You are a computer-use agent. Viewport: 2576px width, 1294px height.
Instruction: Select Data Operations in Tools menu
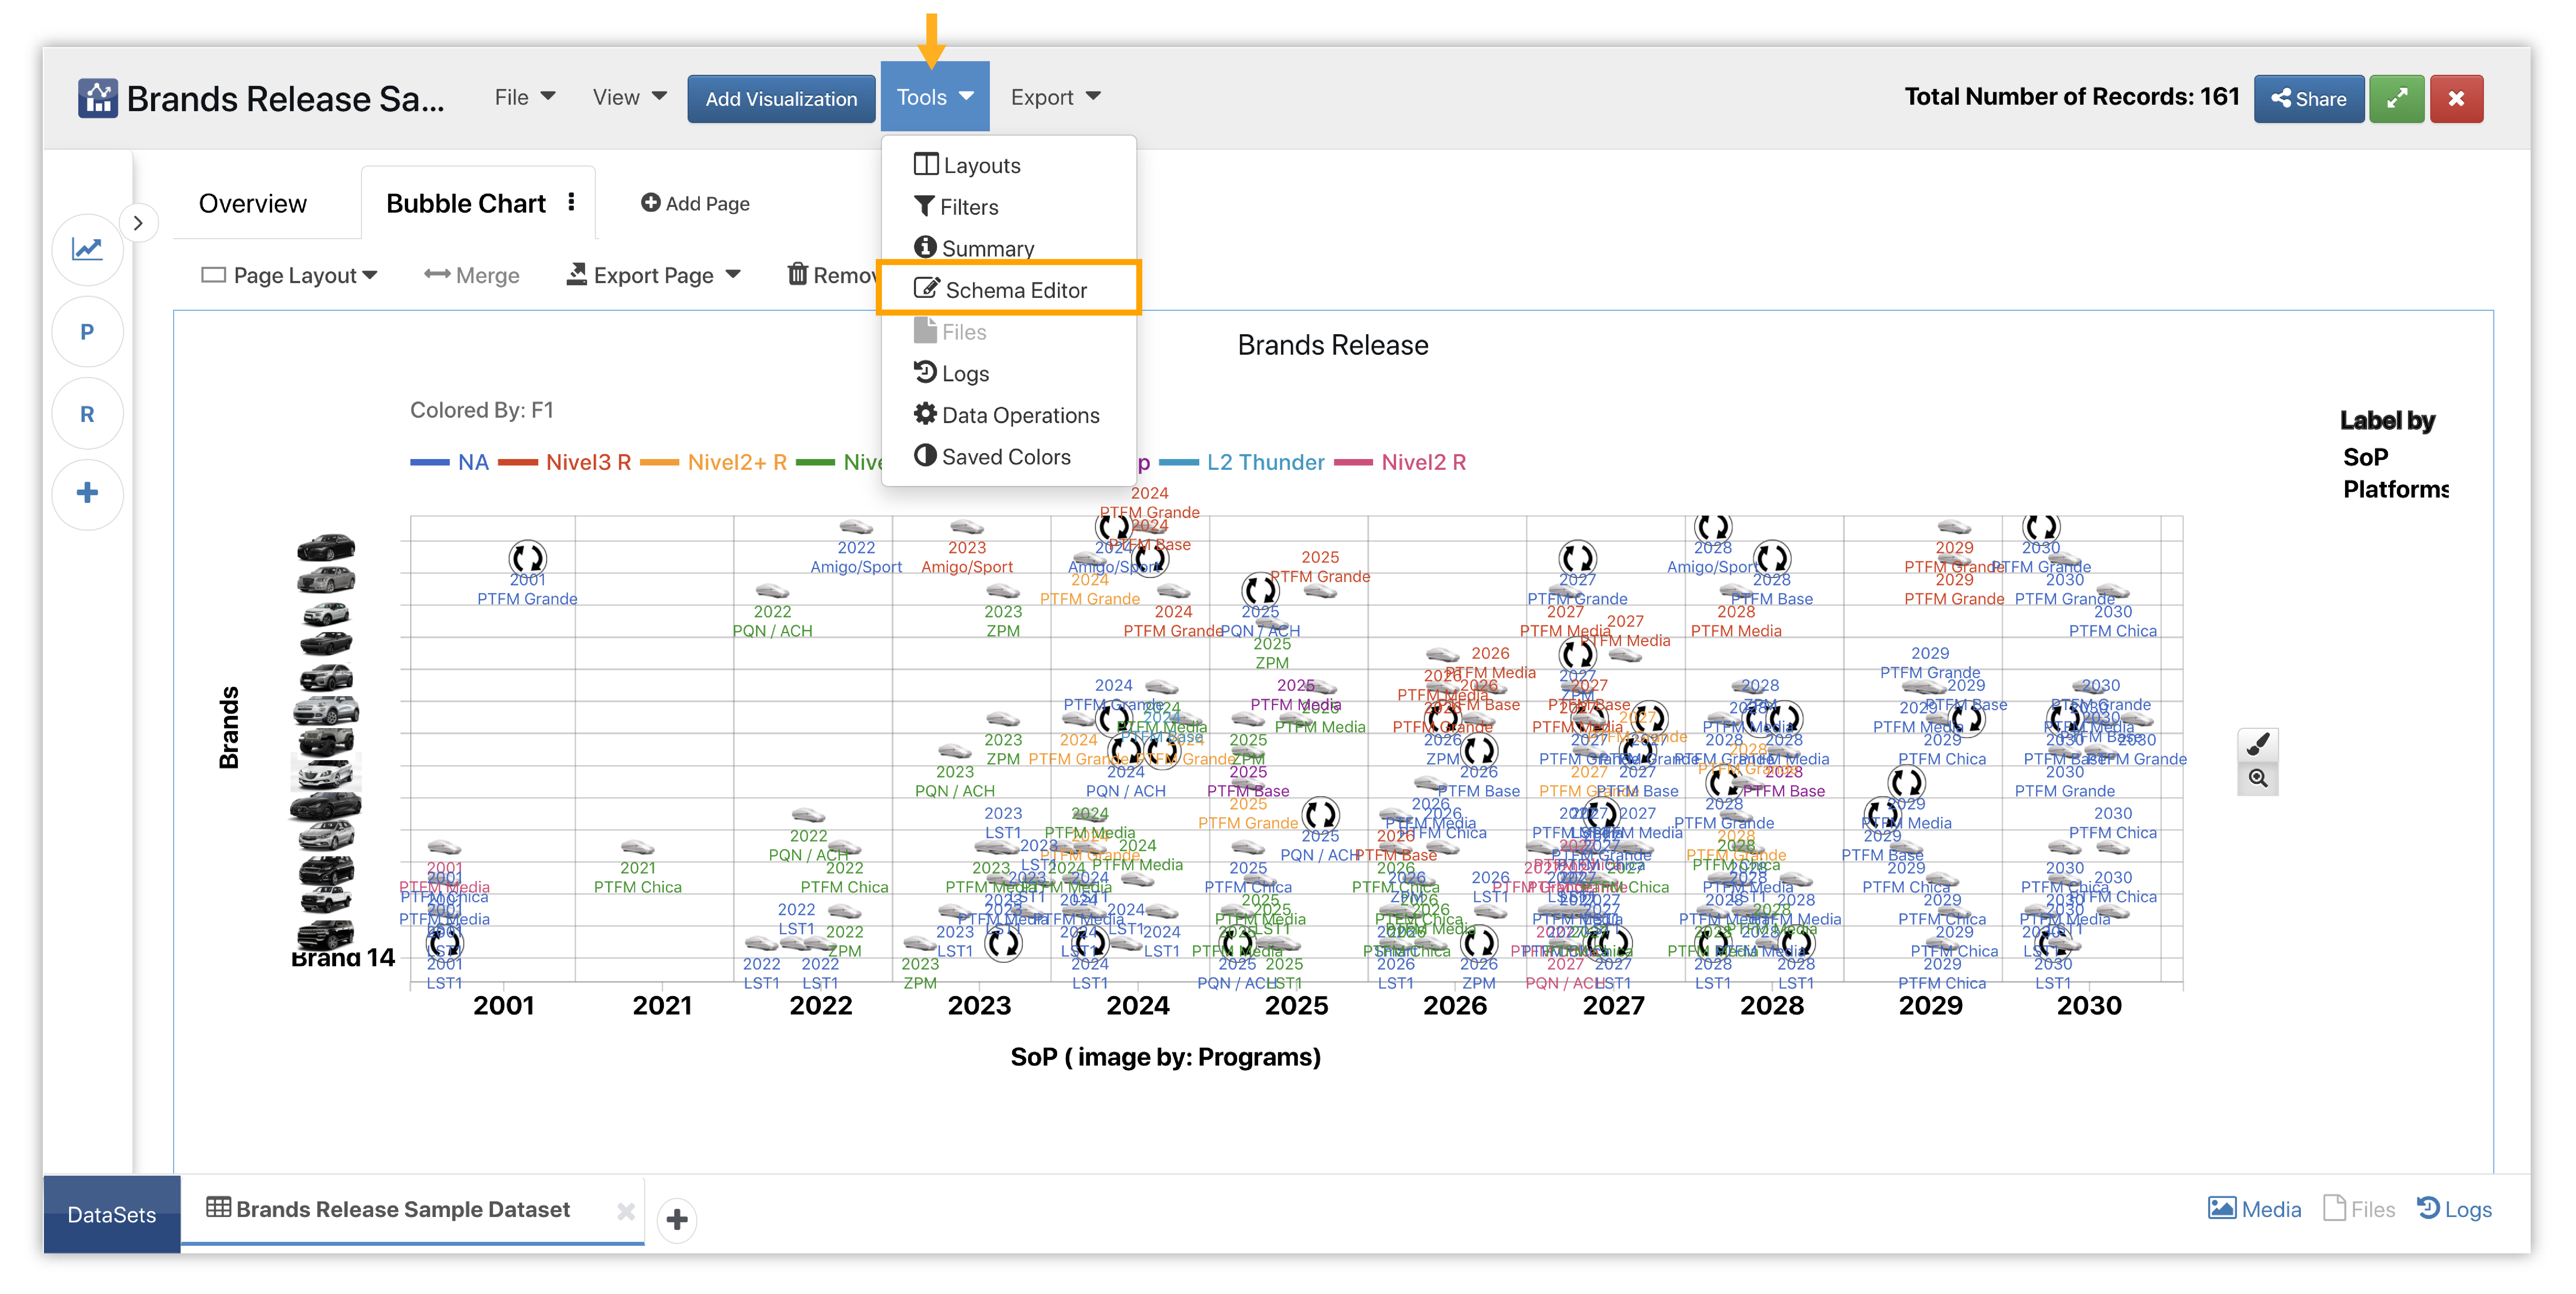point(1008,415)
